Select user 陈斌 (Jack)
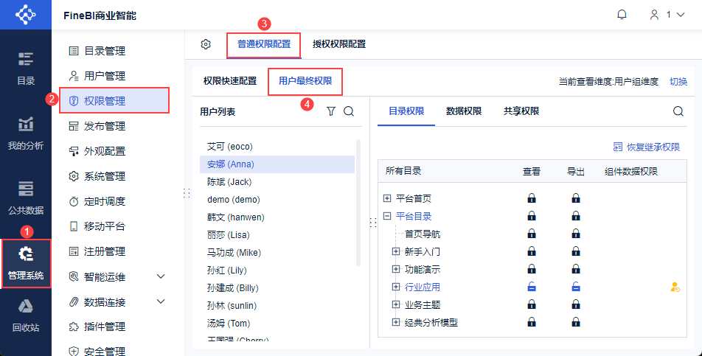702x356 pixels. [x=277, y=182]
